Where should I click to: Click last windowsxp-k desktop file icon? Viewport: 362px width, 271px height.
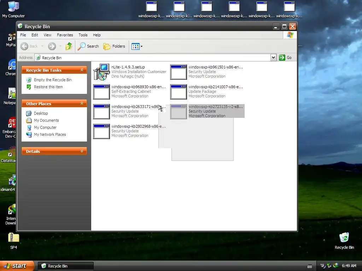(290, 6)
